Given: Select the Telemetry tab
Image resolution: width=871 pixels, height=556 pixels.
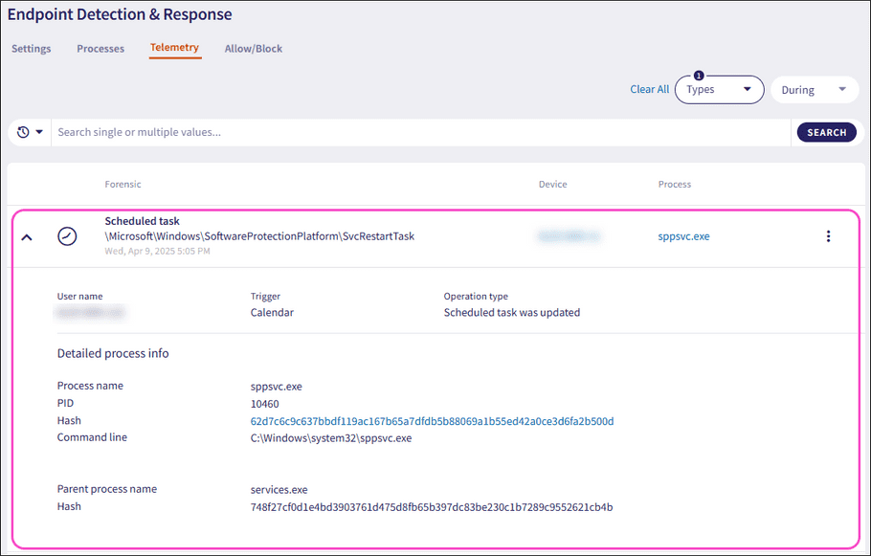Looking at the screenshot, I should tap(174, 47).
